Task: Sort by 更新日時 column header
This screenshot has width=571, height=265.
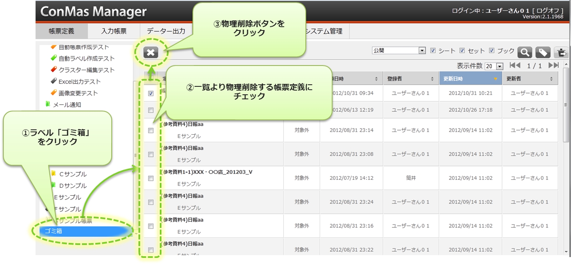Action: 470,78
